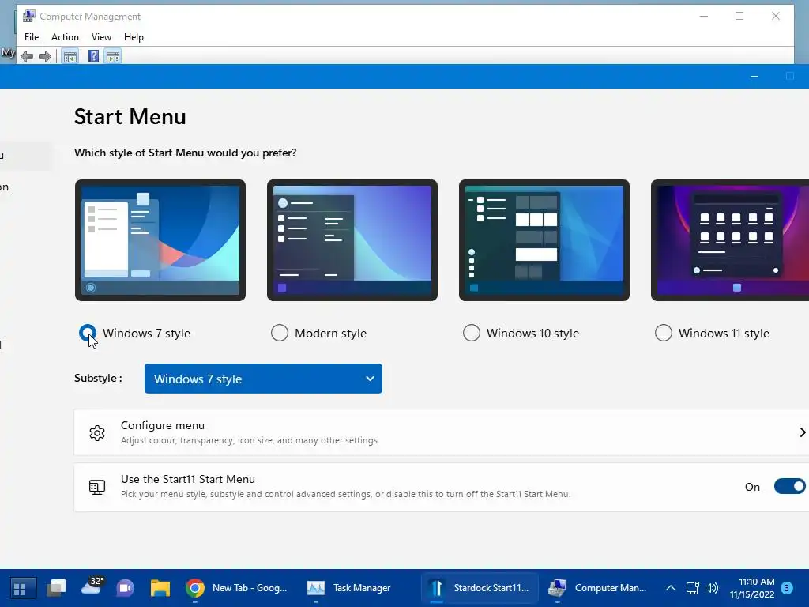Open the Chat app icon on taskbar

pos(126,588)
